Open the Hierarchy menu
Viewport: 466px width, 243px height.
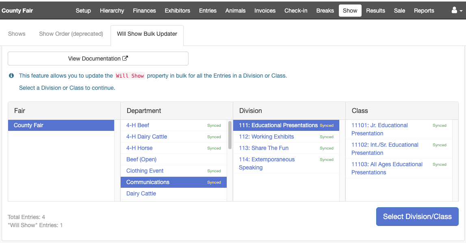pyautogui.click(x=112, y=11)
